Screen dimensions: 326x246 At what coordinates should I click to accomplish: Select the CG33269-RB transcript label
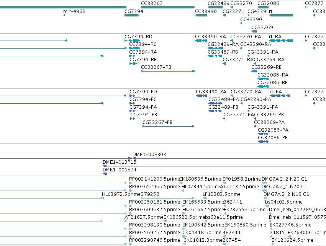click(x=266, y=67)
